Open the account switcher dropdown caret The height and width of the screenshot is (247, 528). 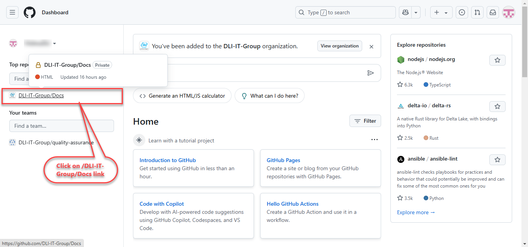[55, 44]
